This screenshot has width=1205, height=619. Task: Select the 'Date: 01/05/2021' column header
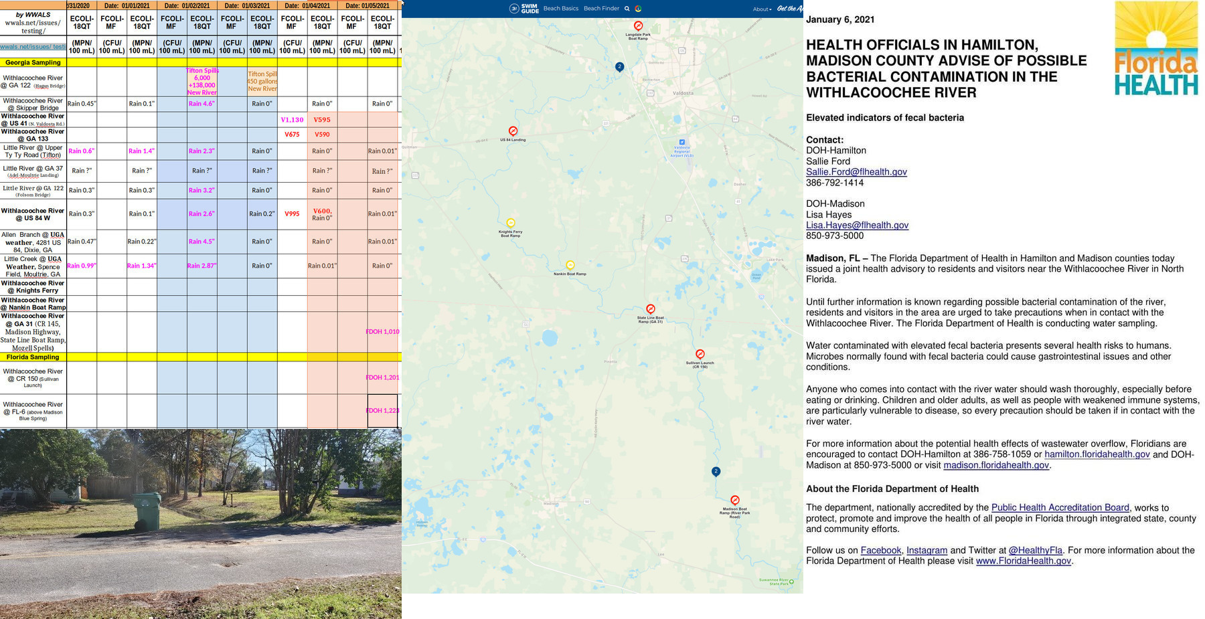(368, 5)
